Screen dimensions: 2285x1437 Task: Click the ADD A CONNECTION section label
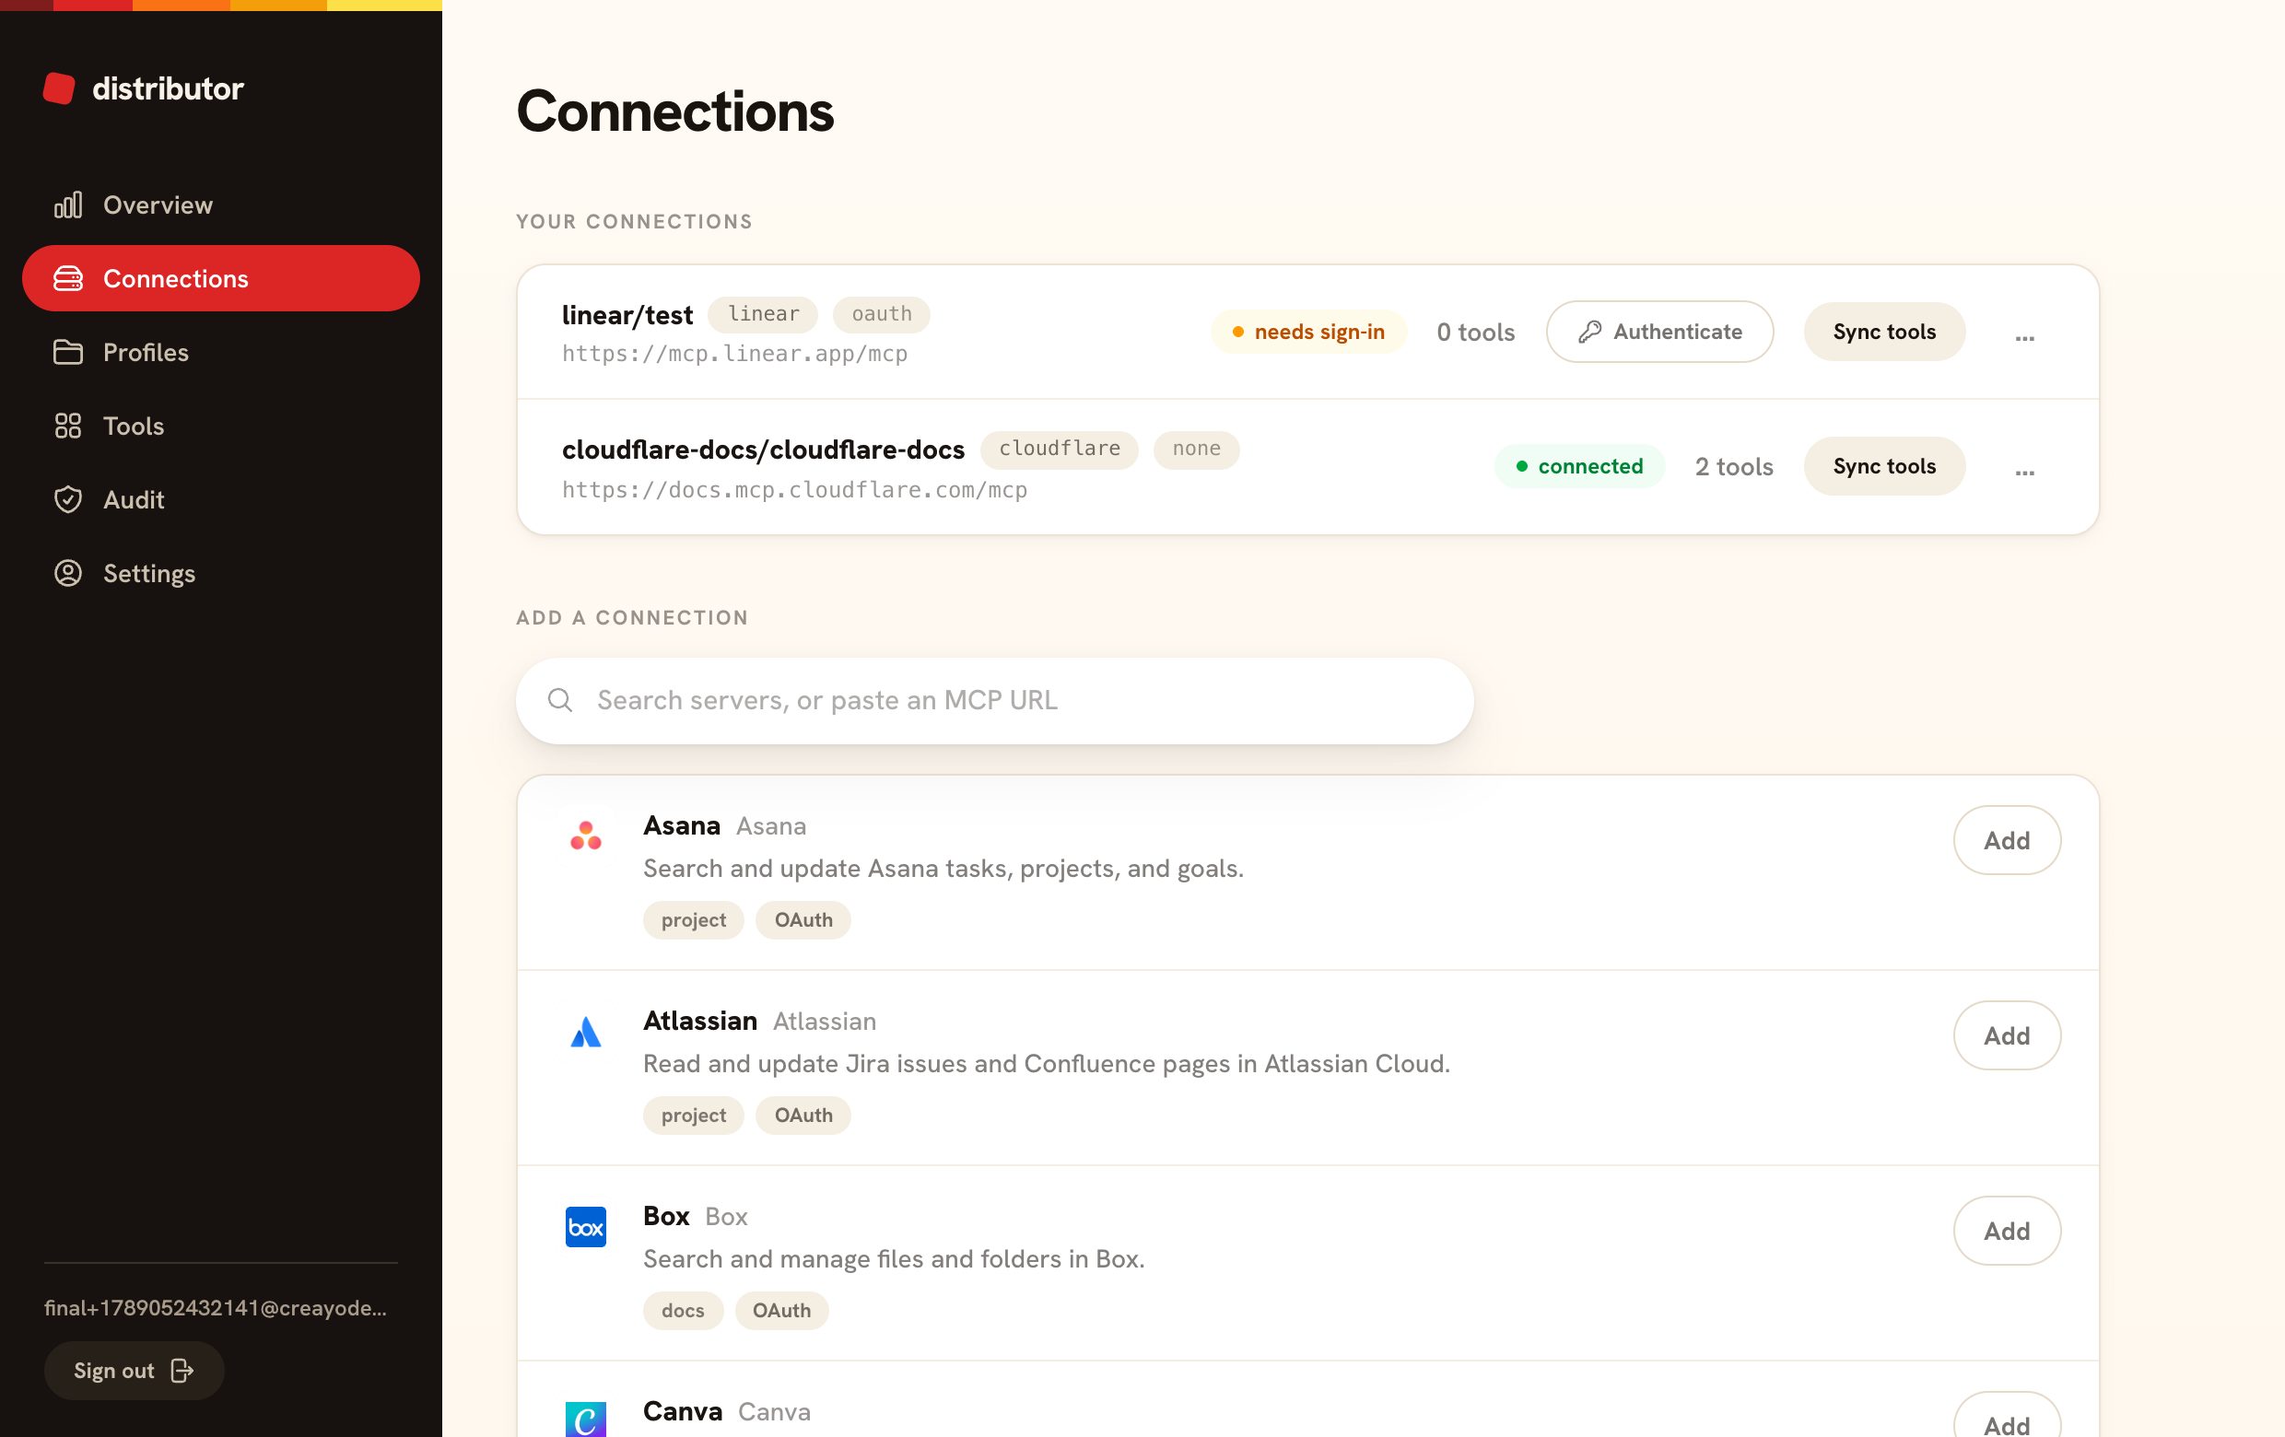point(632,618)
